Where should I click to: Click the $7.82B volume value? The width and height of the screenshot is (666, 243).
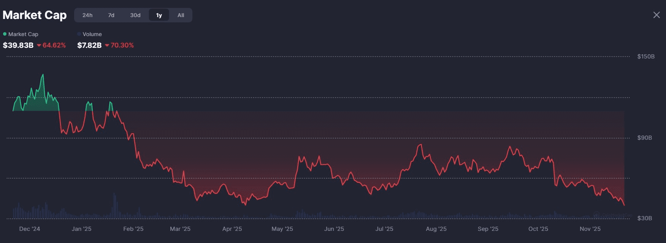click(89, 45)
